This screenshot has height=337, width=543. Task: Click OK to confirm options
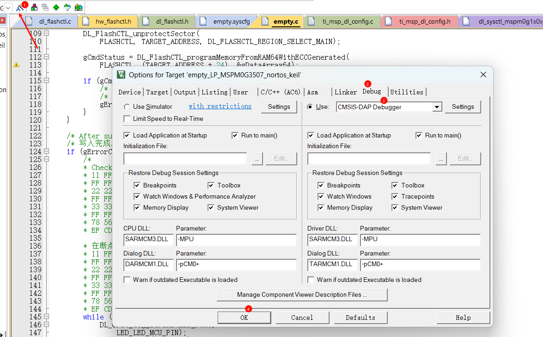point(244,318)
